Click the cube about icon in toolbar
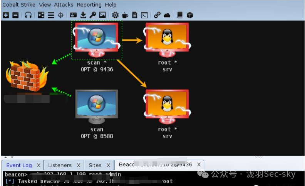 189,15
